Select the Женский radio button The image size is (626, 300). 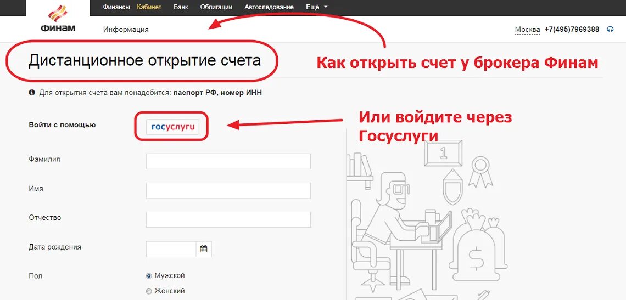coord(149,291)
